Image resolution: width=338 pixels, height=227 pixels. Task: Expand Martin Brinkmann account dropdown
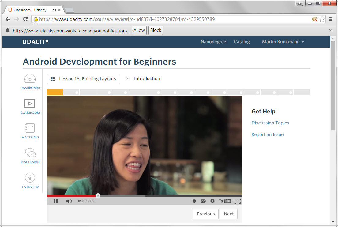click(283, 42)
